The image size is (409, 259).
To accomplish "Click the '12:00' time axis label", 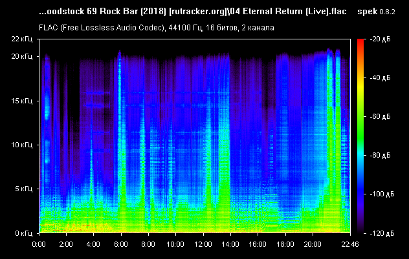I will click(203, 244).
